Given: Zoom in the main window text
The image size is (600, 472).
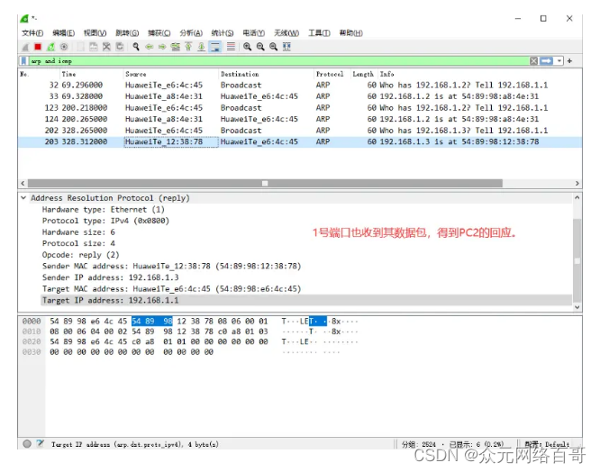Looking at the screenshot, I should coord(247,47).
